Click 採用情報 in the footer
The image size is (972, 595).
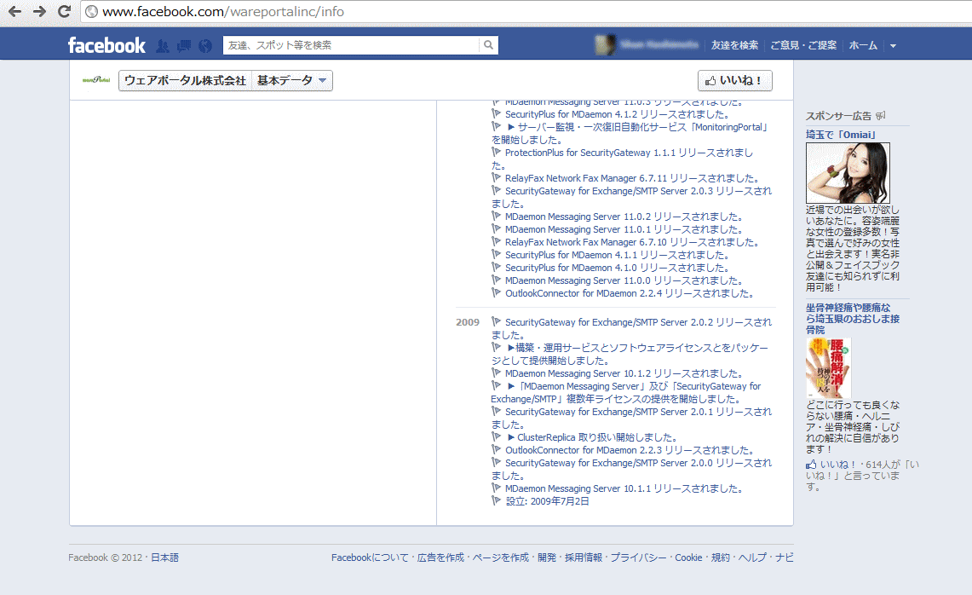coord(584,557)
